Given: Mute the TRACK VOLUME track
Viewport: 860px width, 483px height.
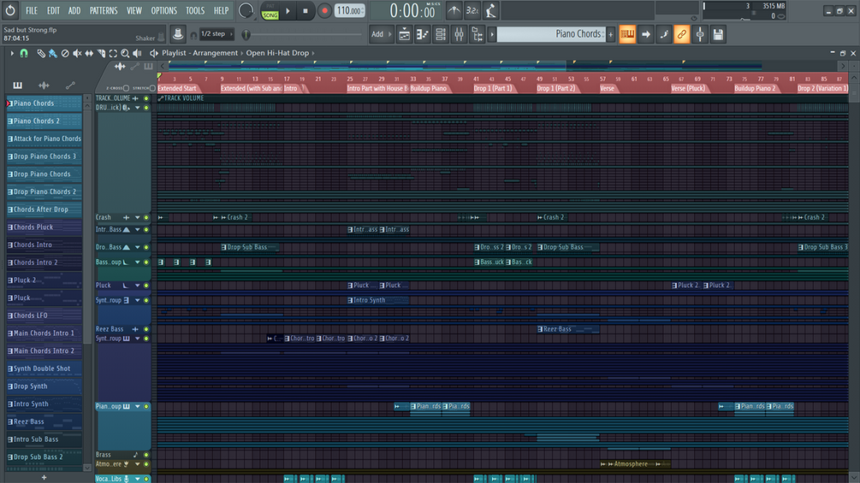Looking at the screenshot, I should click(x=146, y=98).
